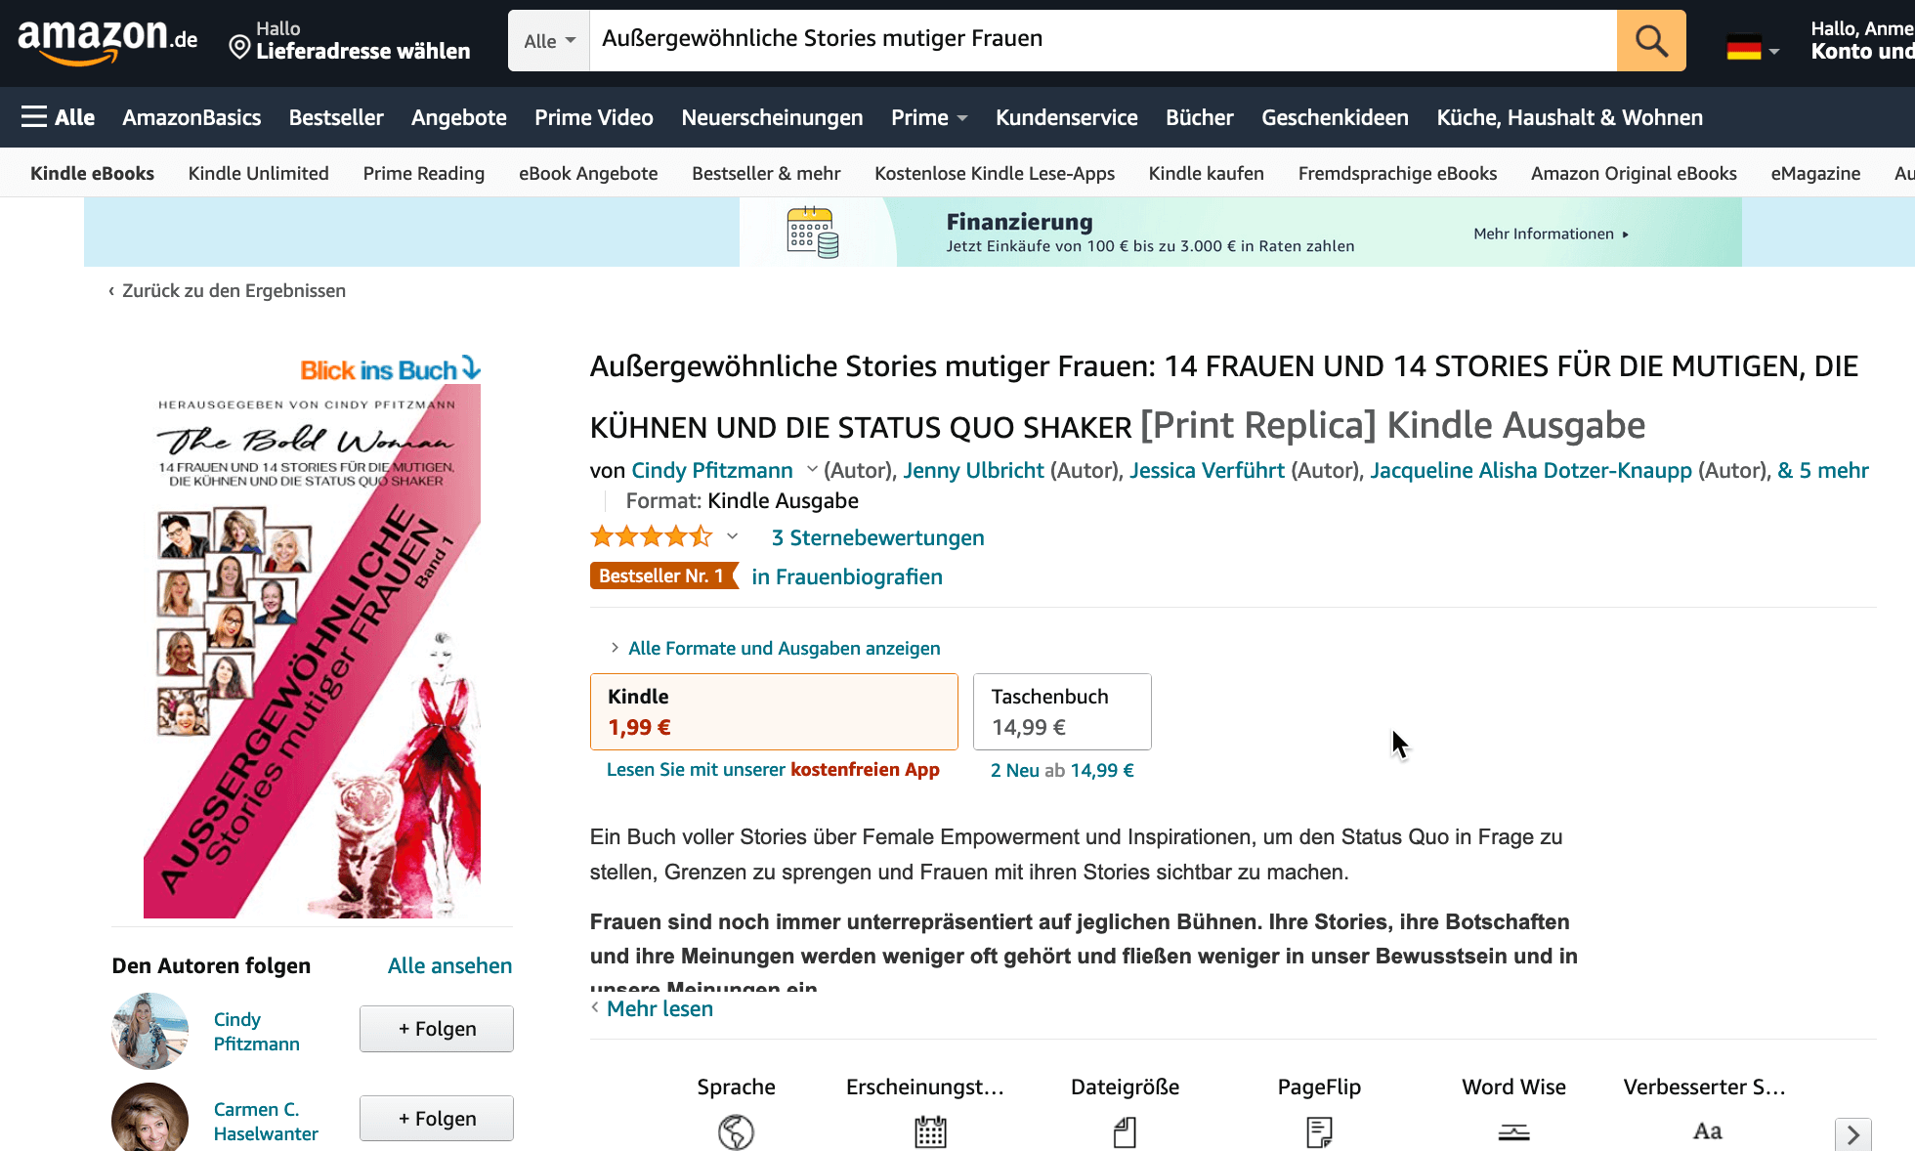Click the PageFlip icon
The height and width of the screenshot is (1151, 1915).
pyautogui.click(x=1319, y=1131)
